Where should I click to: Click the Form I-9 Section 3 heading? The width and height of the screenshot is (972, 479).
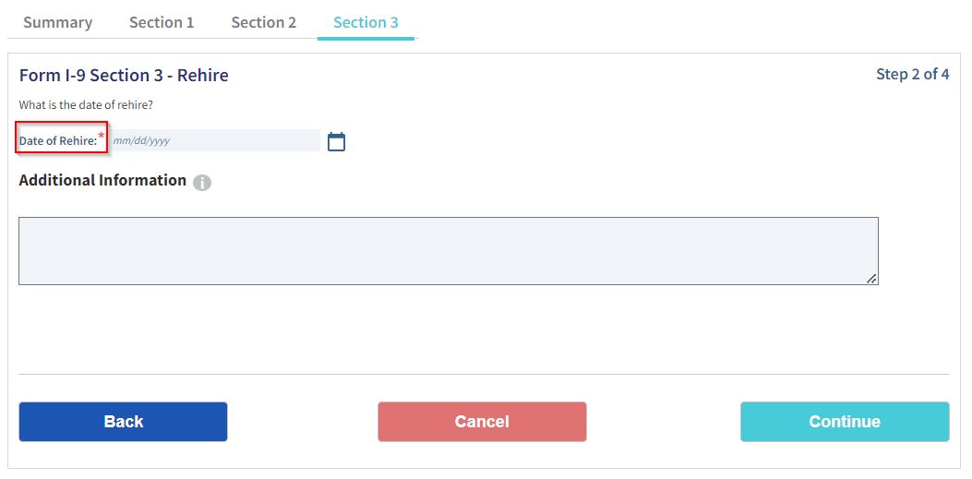pos(124,76)
